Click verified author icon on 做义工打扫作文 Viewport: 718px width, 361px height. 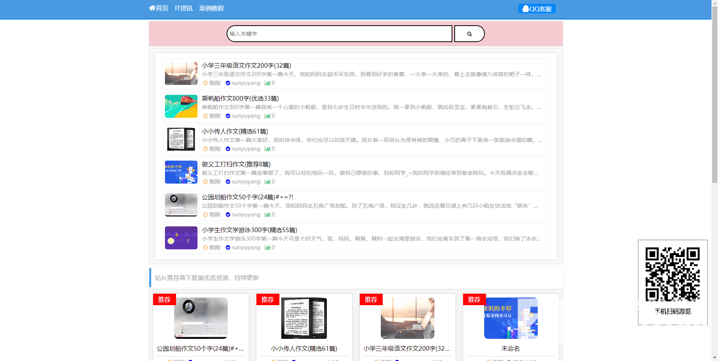pyautogui.click(x=228, y=182)
